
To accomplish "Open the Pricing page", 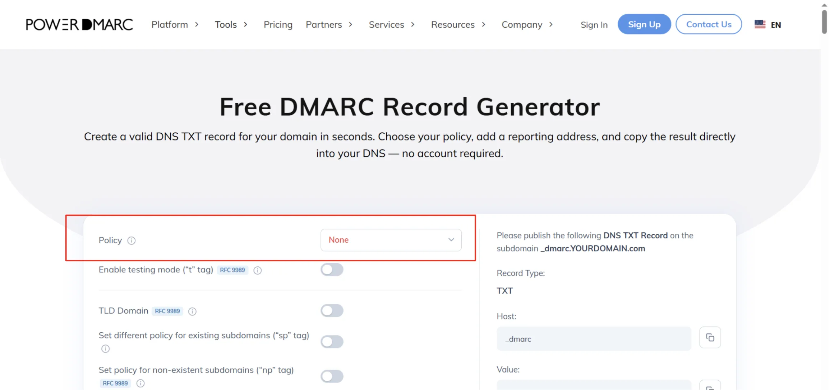I will (278, 24).
